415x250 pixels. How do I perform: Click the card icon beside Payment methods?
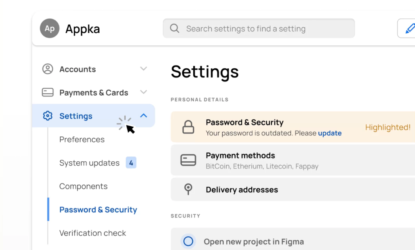pos(188,160)
